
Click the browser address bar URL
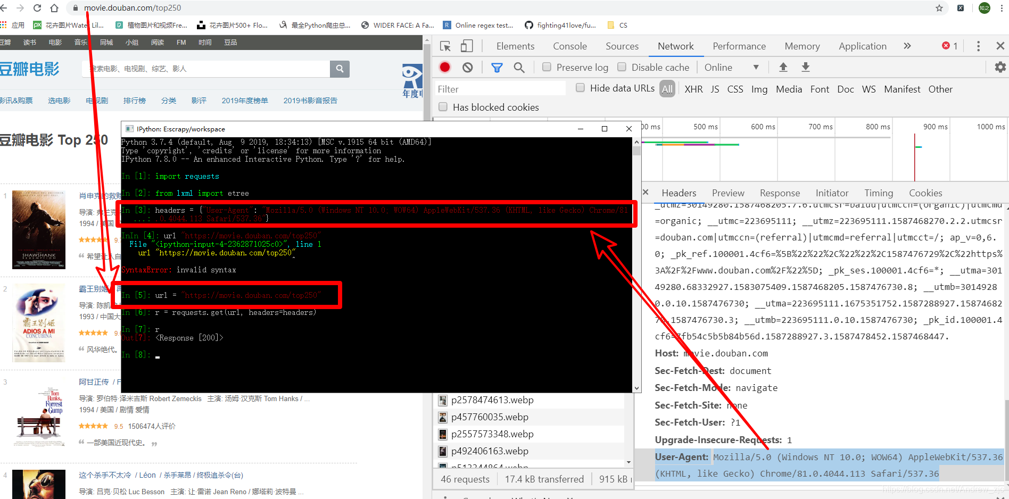click(133, 8)
